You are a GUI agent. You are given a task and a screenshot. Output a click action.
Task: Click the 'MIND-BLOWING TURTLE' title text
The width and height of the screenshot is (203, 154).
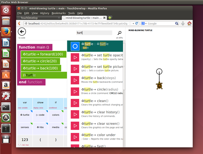pyautogui.click(x=140, y=30)
